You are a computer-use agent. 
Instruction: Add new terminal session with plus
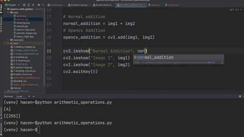coord(29,96)
